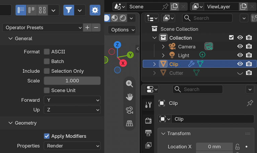Open the Up axis dropdown
The image size is (257, 153).
72,110
